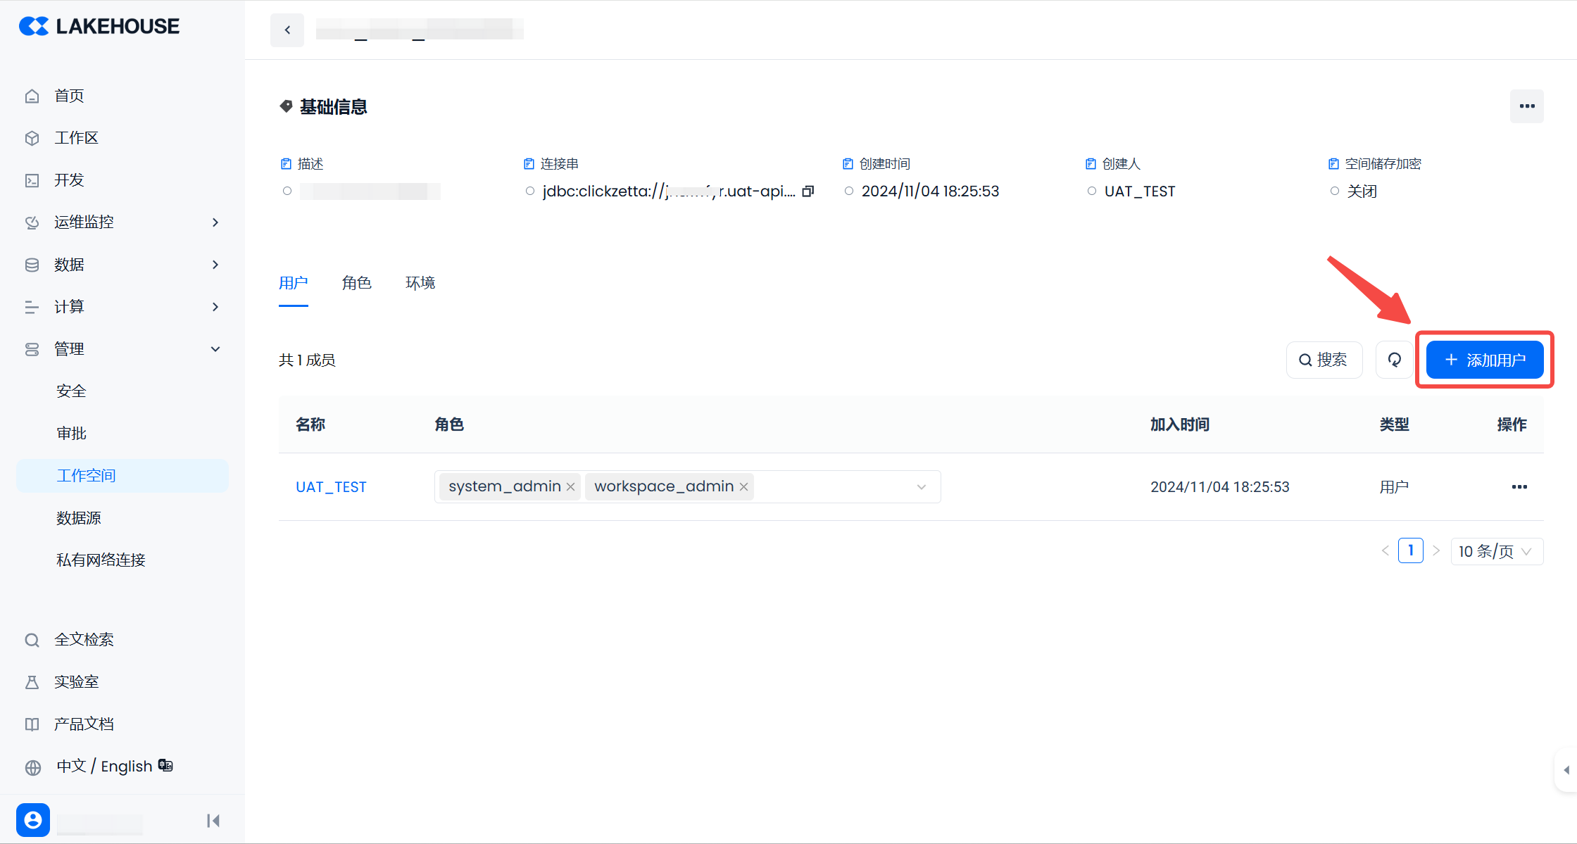Switch to the 角色 tab
This screenshot has height=844, width=1577.
(x=356, y=283)
